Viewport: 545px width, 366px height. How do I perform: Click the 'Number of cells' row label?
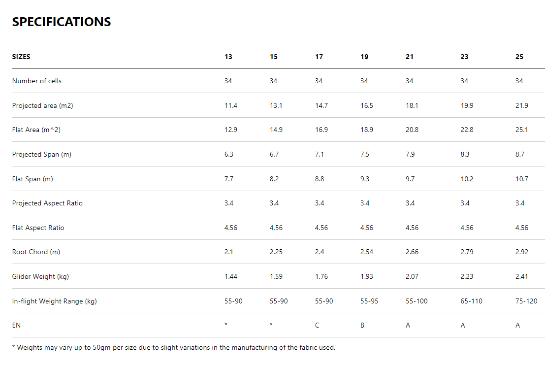[x=37, y=81]
